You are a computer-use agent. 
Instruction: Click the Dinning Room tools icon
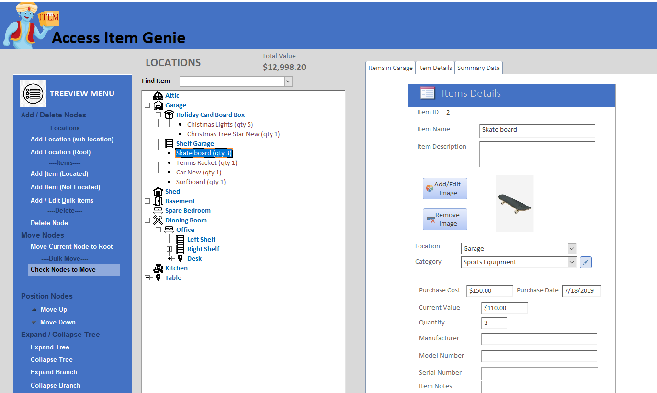(x=158, y=220)
